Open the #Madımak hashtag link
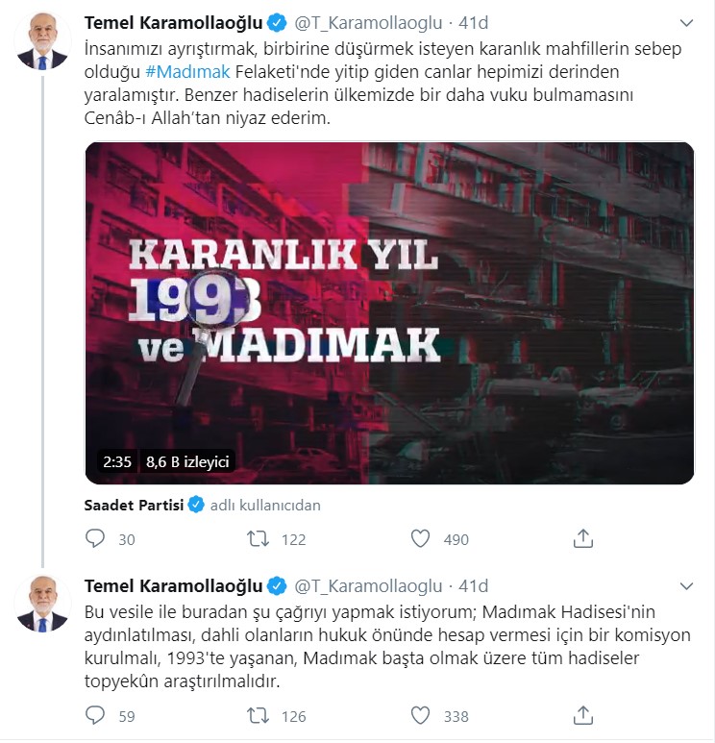Screen dimensions: 715x743 (x=187, y=72)
